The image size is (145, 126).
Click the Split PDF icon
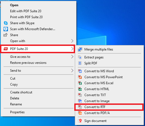tap(80, 63)
